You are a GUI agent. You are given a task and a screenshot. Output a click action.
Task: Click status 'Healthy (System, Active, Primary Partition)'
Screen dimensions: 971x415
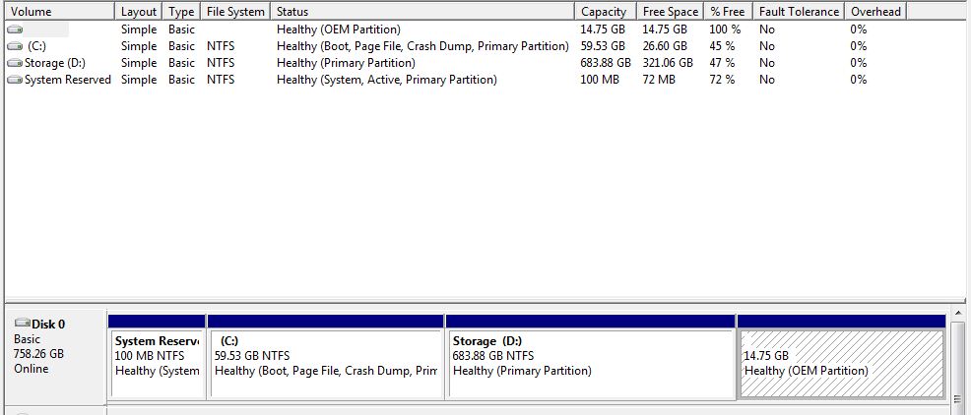387,80
